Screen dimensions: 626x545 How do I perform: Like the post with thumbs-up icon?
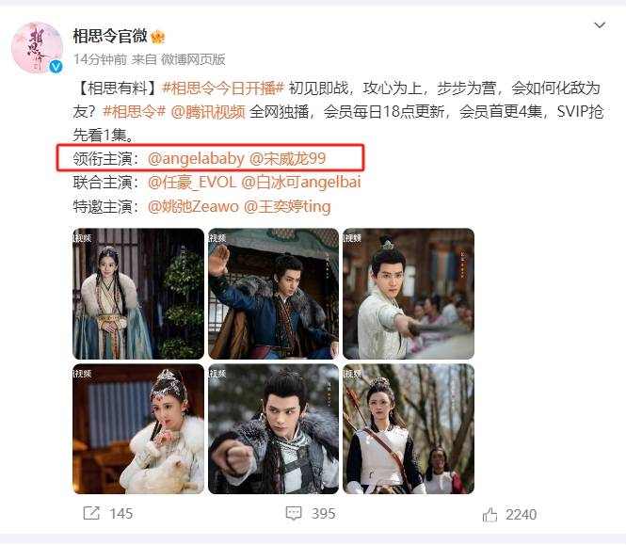pos(490,515)
